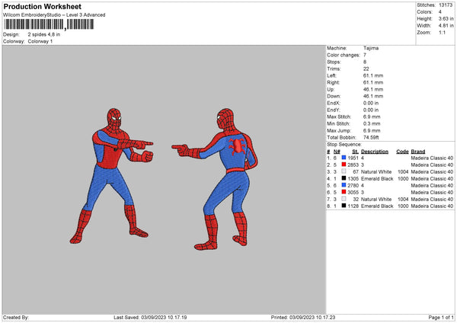
Task: Select the Stitches value '13173'
Action: (x=446, y=5)
